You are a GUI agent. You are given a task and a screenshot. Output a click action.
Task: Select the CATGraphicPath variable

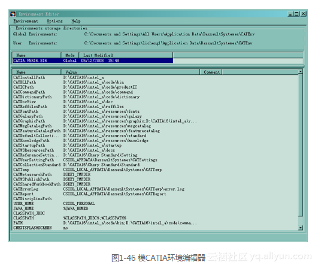[29, 121]
